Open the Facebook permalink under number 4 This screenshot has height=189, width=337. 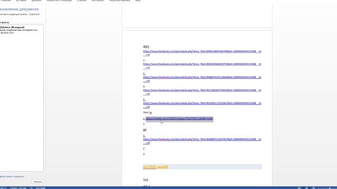point(202,92)
